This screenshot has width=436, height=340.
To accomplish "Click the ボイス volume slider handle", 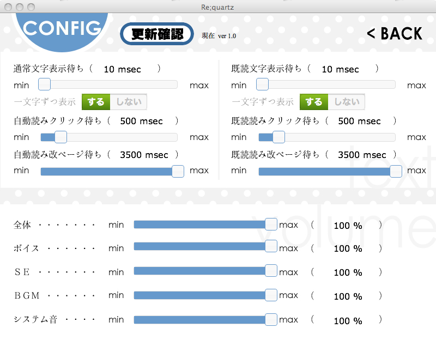I will (271, 246).
